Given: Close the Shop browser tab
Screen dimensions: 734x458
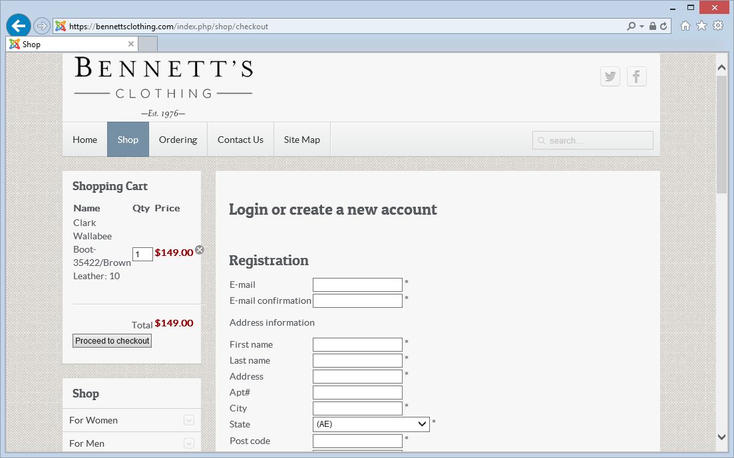Looking at the screenshot, I should coord(131,44).
